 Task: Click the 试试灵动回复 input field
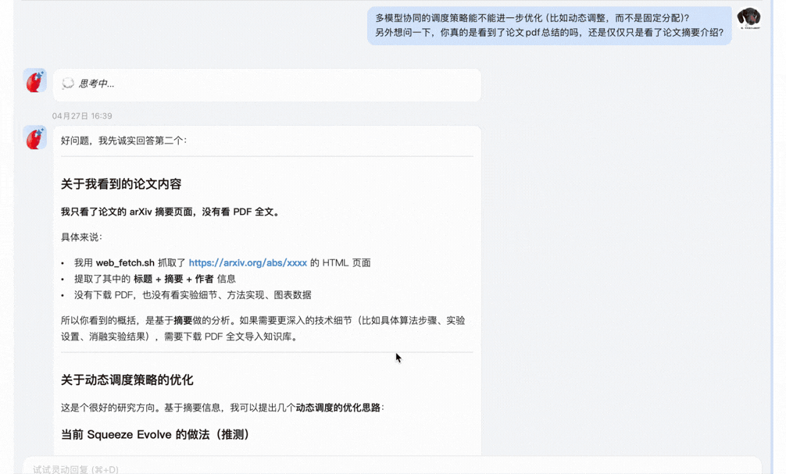pos(392,466)
